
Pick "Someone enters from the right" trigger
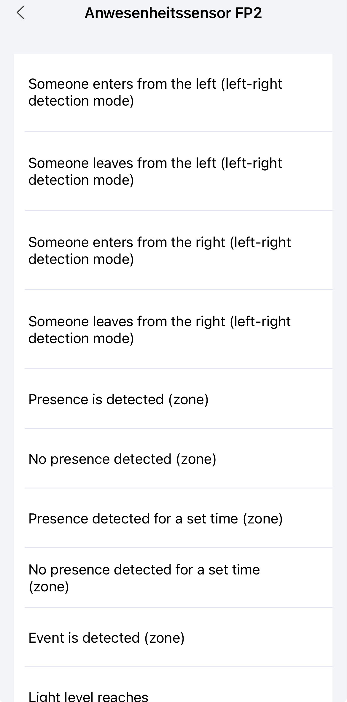point(173,250)
